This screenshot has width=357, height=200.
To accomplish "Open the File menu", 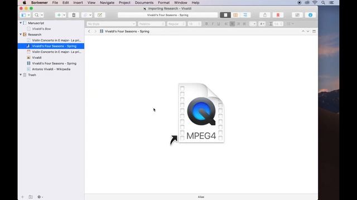I will click(55, 3).
